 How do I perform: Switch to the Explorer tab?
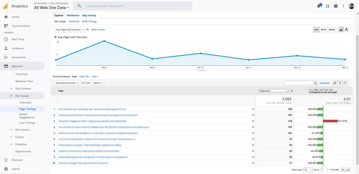coord(59,15)
